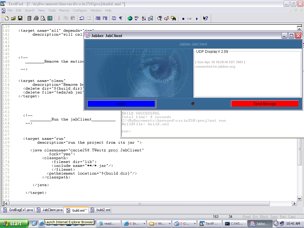This screenshot has width=304, height=228.
Task: Open Find dialog via the eye icon
Action: (x=159, y=18)
